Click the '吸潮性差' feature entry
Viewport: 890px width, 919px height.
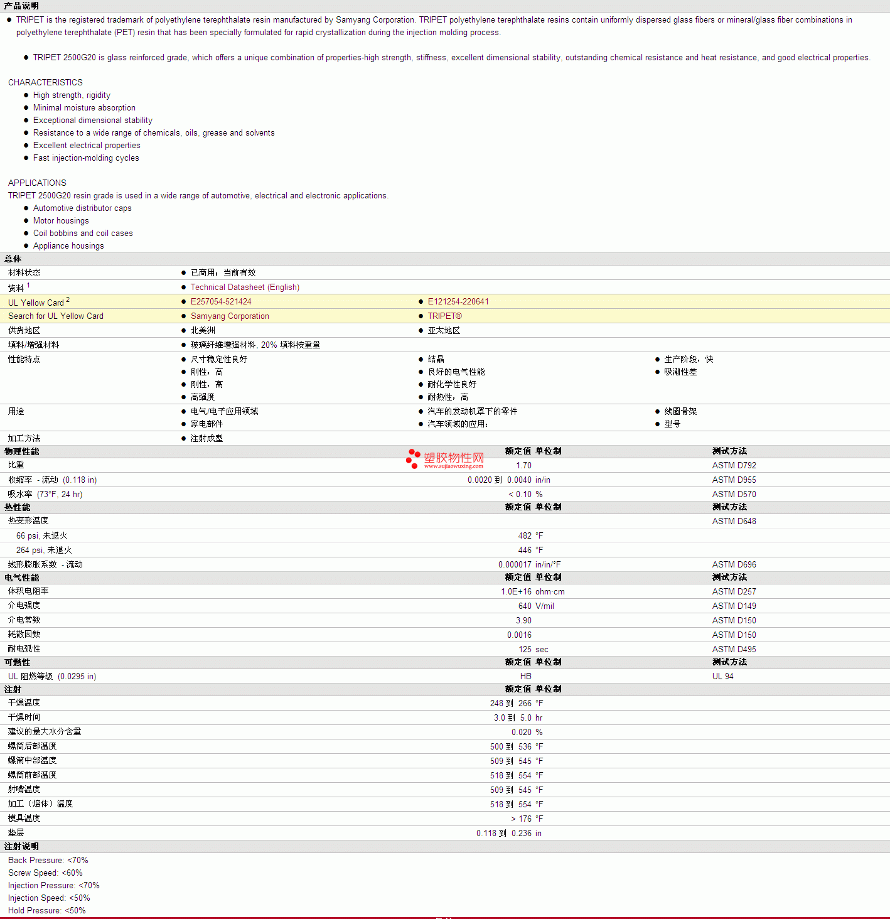click(x=680, y=372)
